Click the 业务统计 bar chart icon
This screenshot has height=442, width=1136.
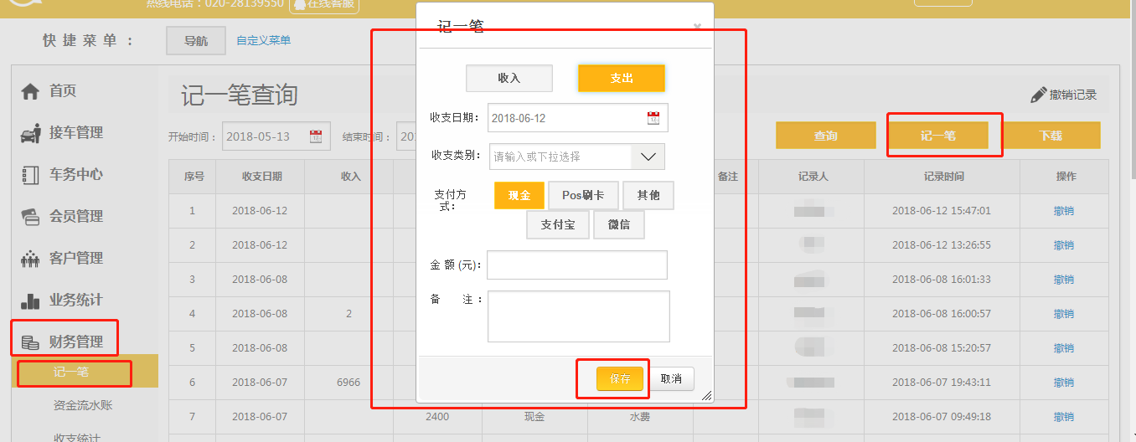point(30,301)
